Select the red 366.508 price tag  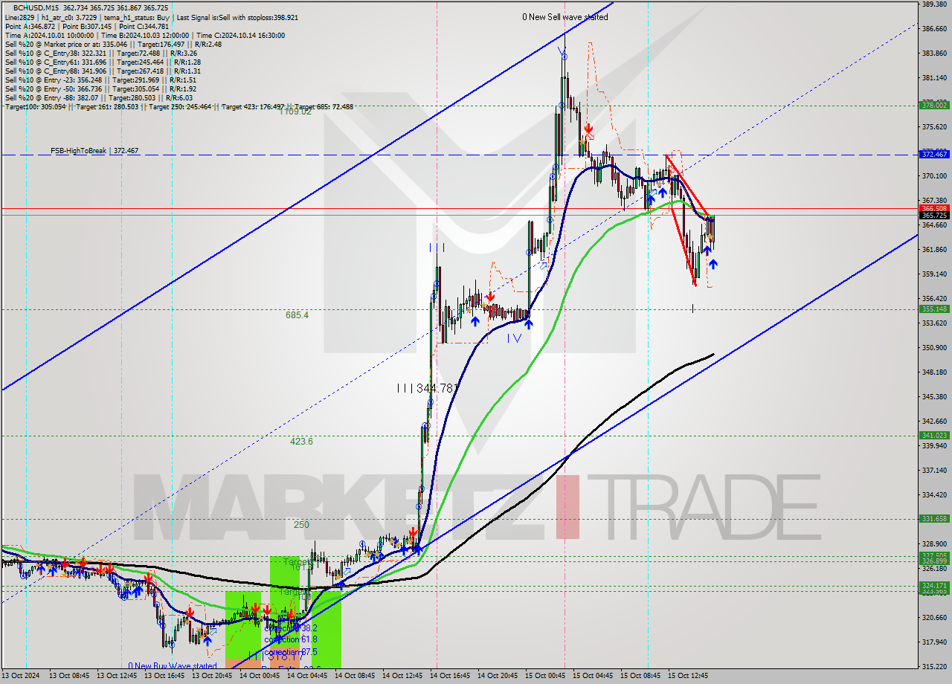point(934,208)
